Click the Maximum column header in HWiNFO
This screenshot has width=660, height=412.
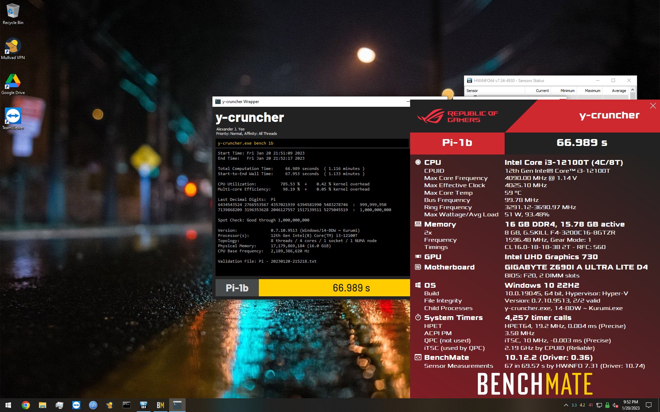(590, 91)
